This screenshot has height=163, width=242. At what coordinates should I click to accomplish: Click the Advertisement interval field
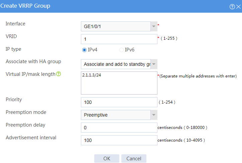(x=119, y=140)
